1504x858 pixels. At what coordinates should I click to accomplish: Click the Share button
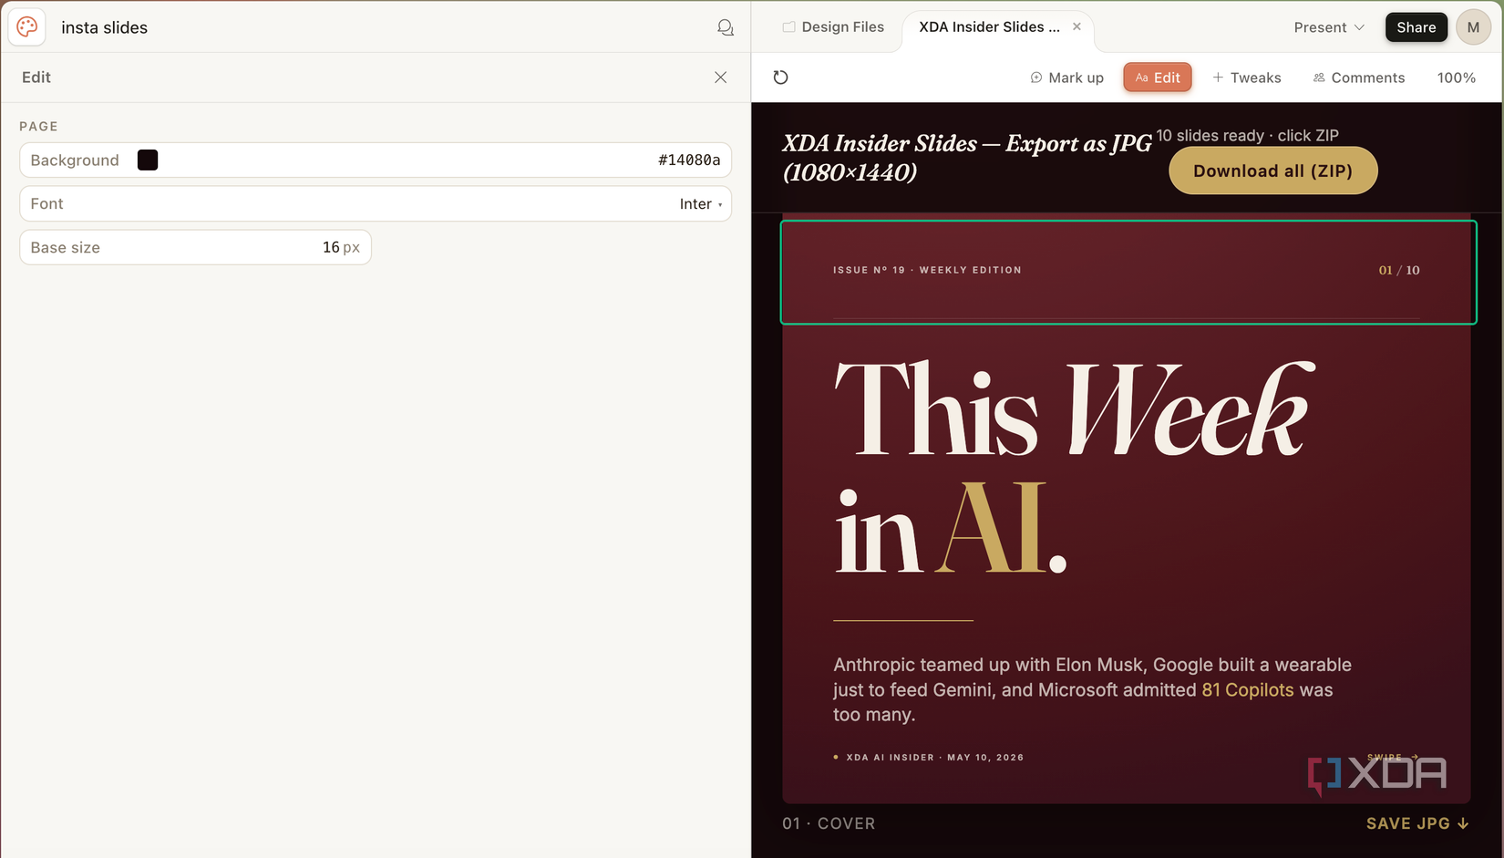point(1416,27)
